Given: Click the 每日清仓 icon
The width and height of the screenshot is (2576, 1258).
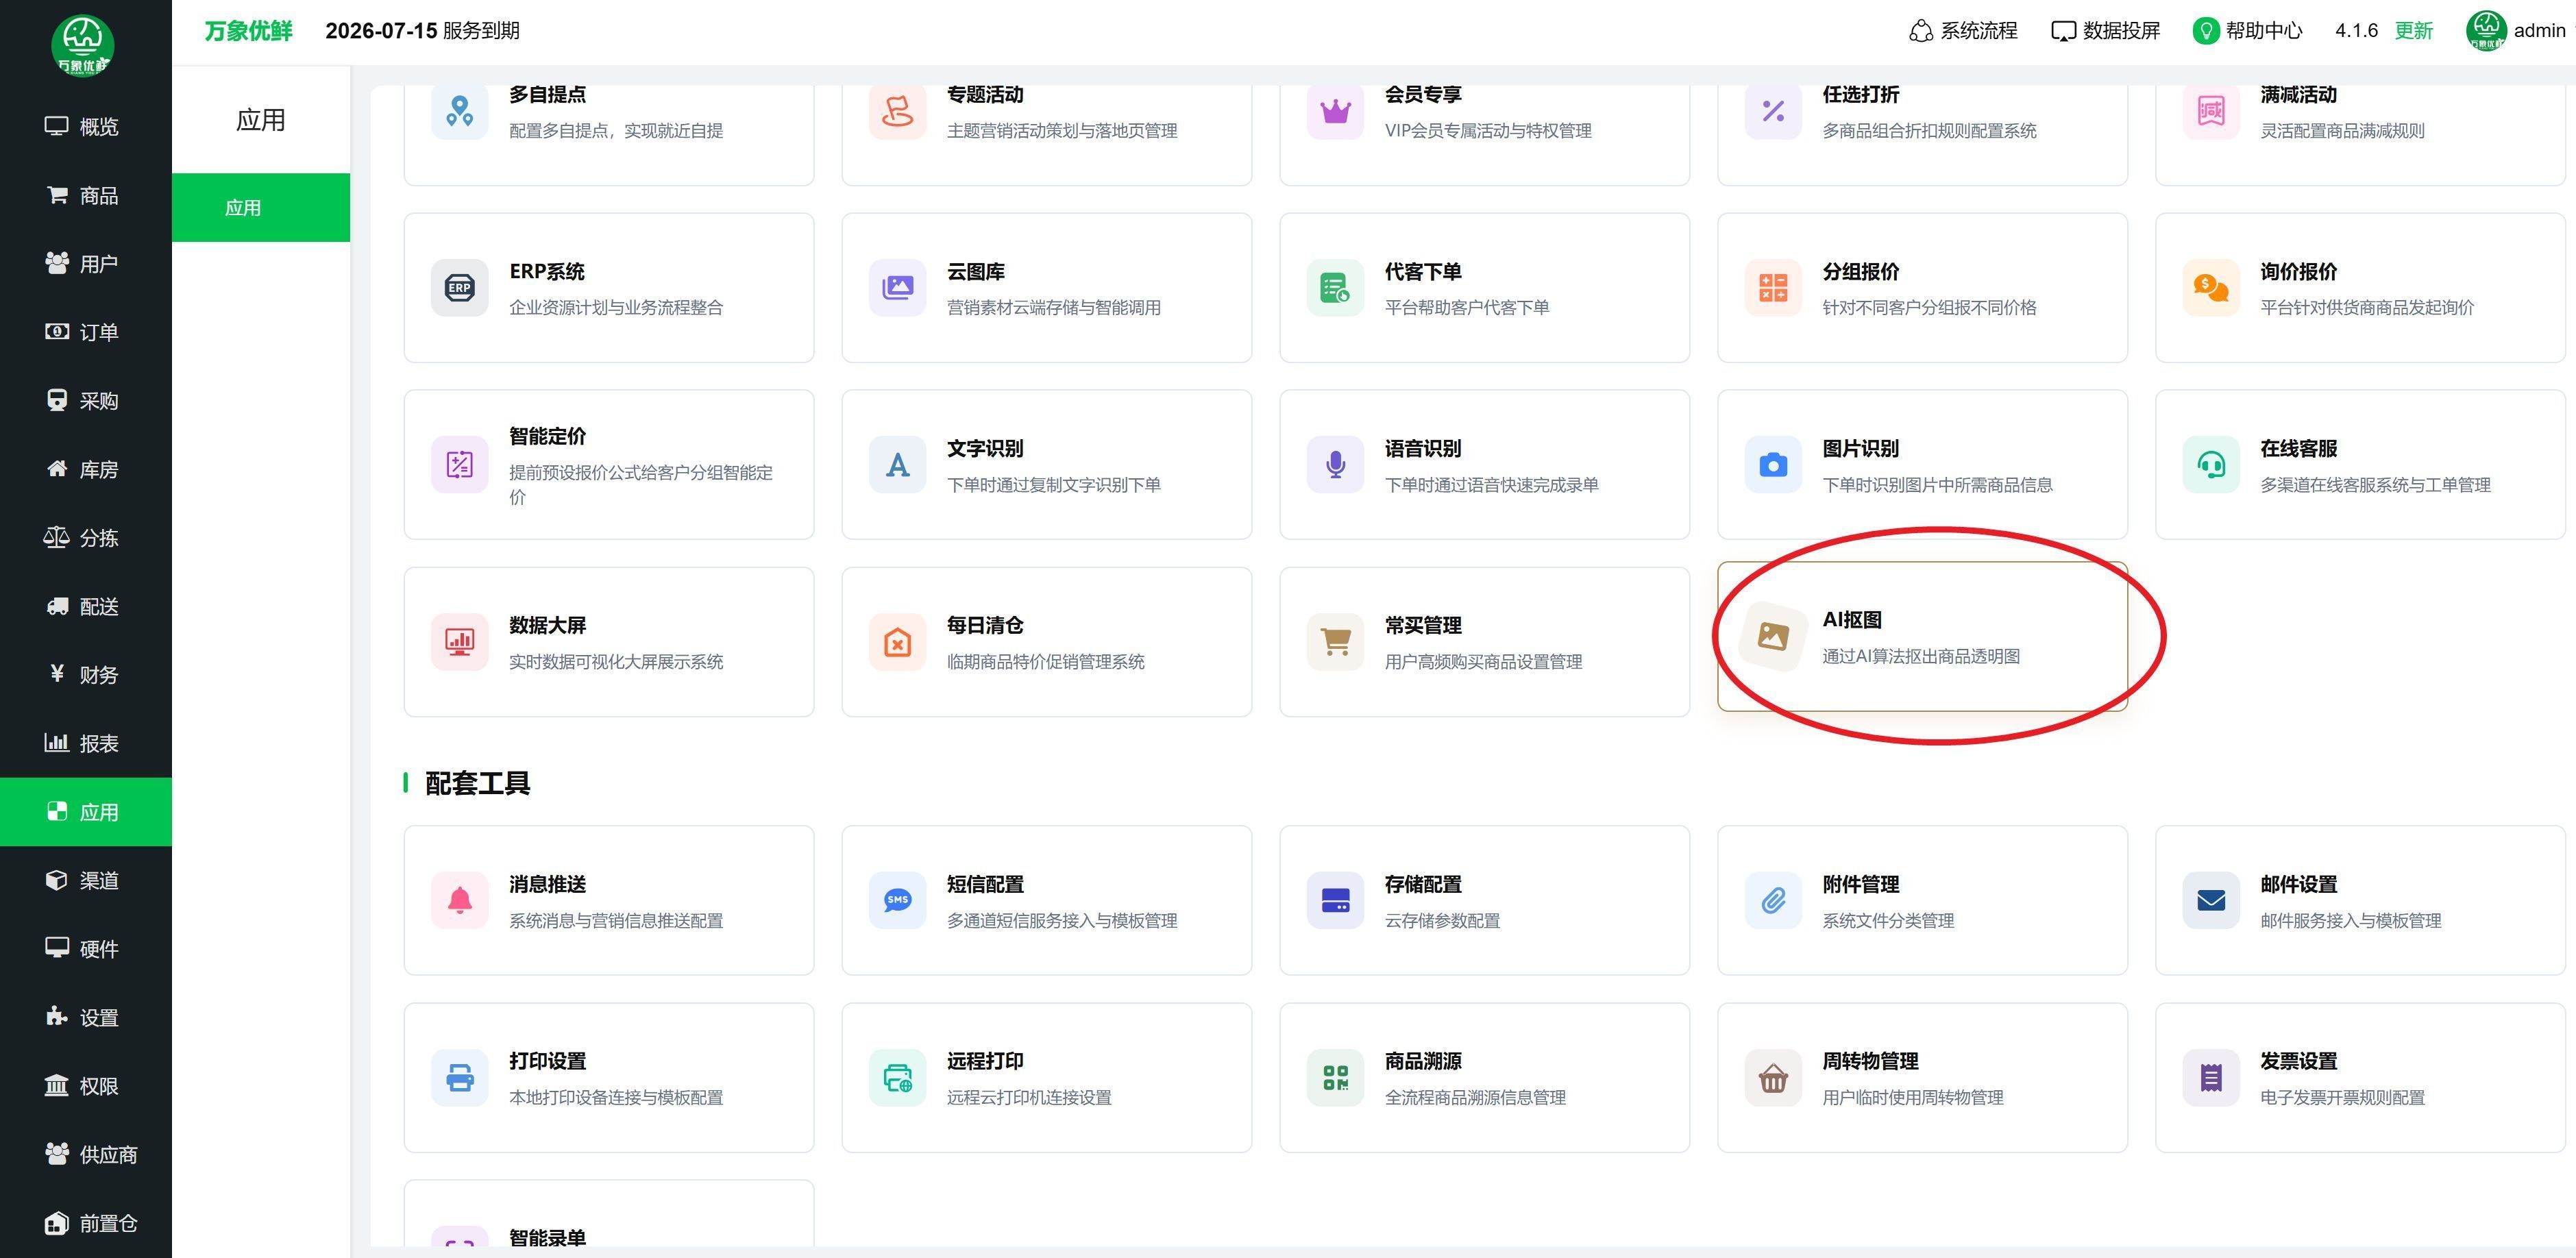Looking at the screenshot, I should (897, 642).
